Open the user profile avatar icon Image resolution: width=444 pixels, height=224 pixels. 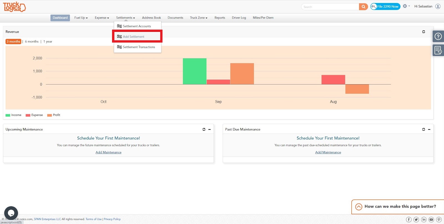click(x=438, y=6)
